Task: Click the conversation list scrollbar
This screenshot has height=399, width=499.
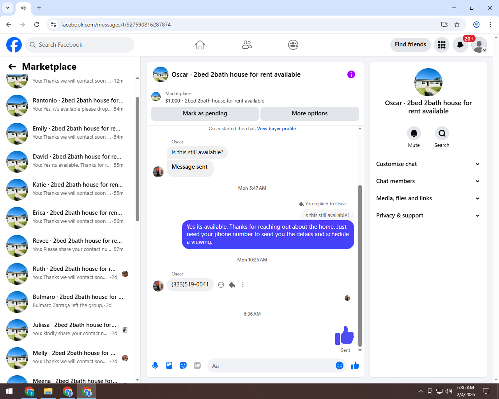Action: [137, 159]
